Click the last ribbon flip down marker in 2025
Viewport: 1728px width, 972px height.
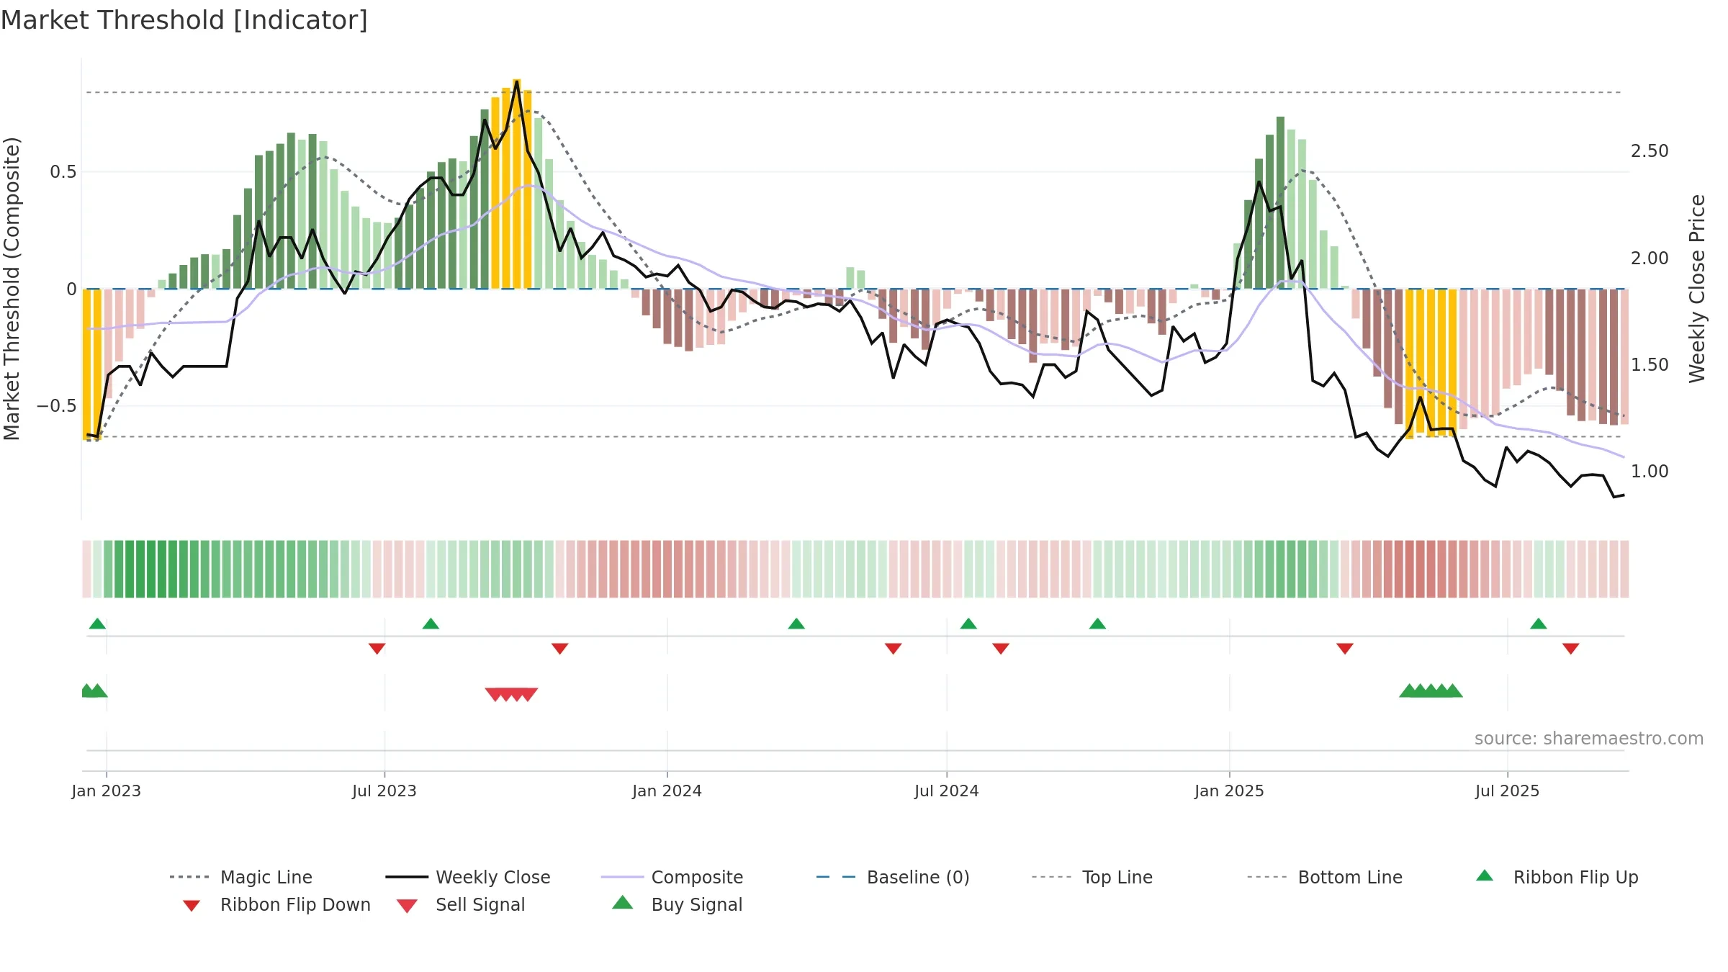[1571, 649]
